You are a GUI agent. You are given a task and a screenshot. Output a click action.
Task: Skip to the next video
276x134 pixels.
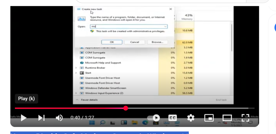click(41, 118)
